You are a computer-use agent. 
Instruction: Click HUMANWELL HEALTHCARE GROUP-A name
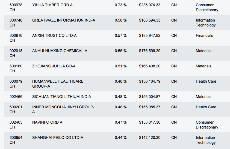point(58,84)
